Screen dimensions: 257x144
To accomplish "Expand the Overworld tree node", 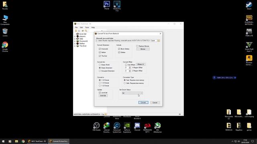I will [75, 41].
